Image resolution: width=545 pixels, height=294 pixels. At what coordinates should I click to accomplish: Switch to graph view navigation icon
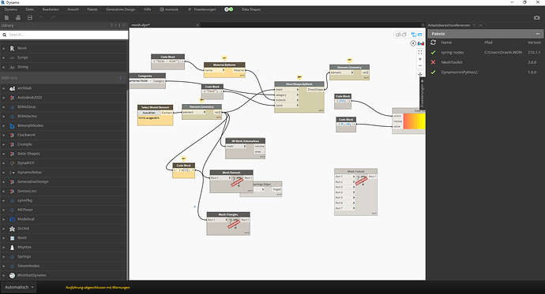pyautogui.click(x=416, y=35)
